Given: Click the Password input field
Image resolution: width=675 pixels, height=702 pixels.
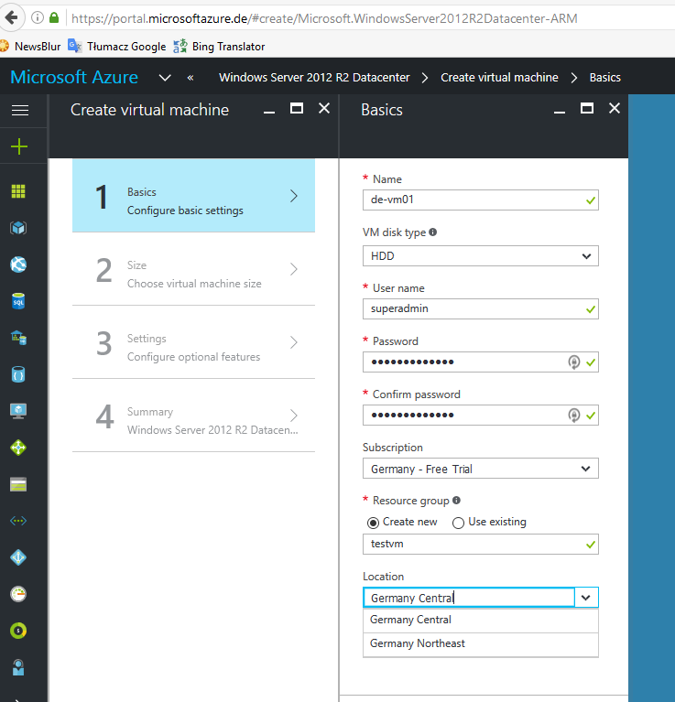Looking at the screenshot, I should (x=480, y=362).
